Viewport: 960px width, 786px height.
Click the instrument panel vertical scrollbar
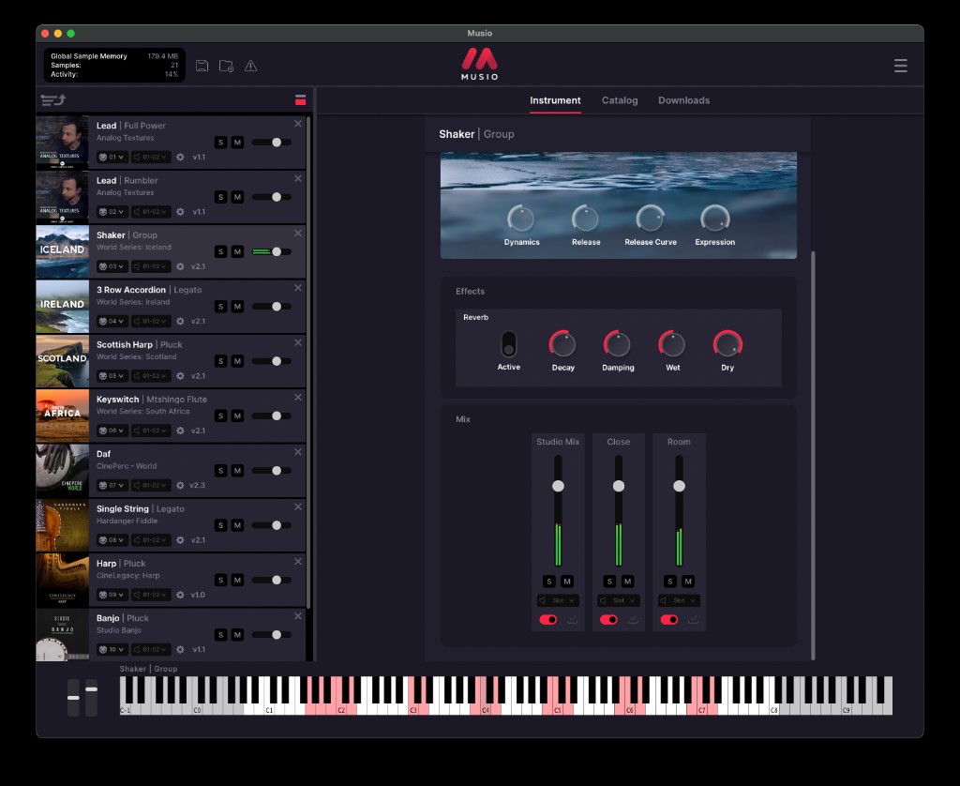coord(813,455)
